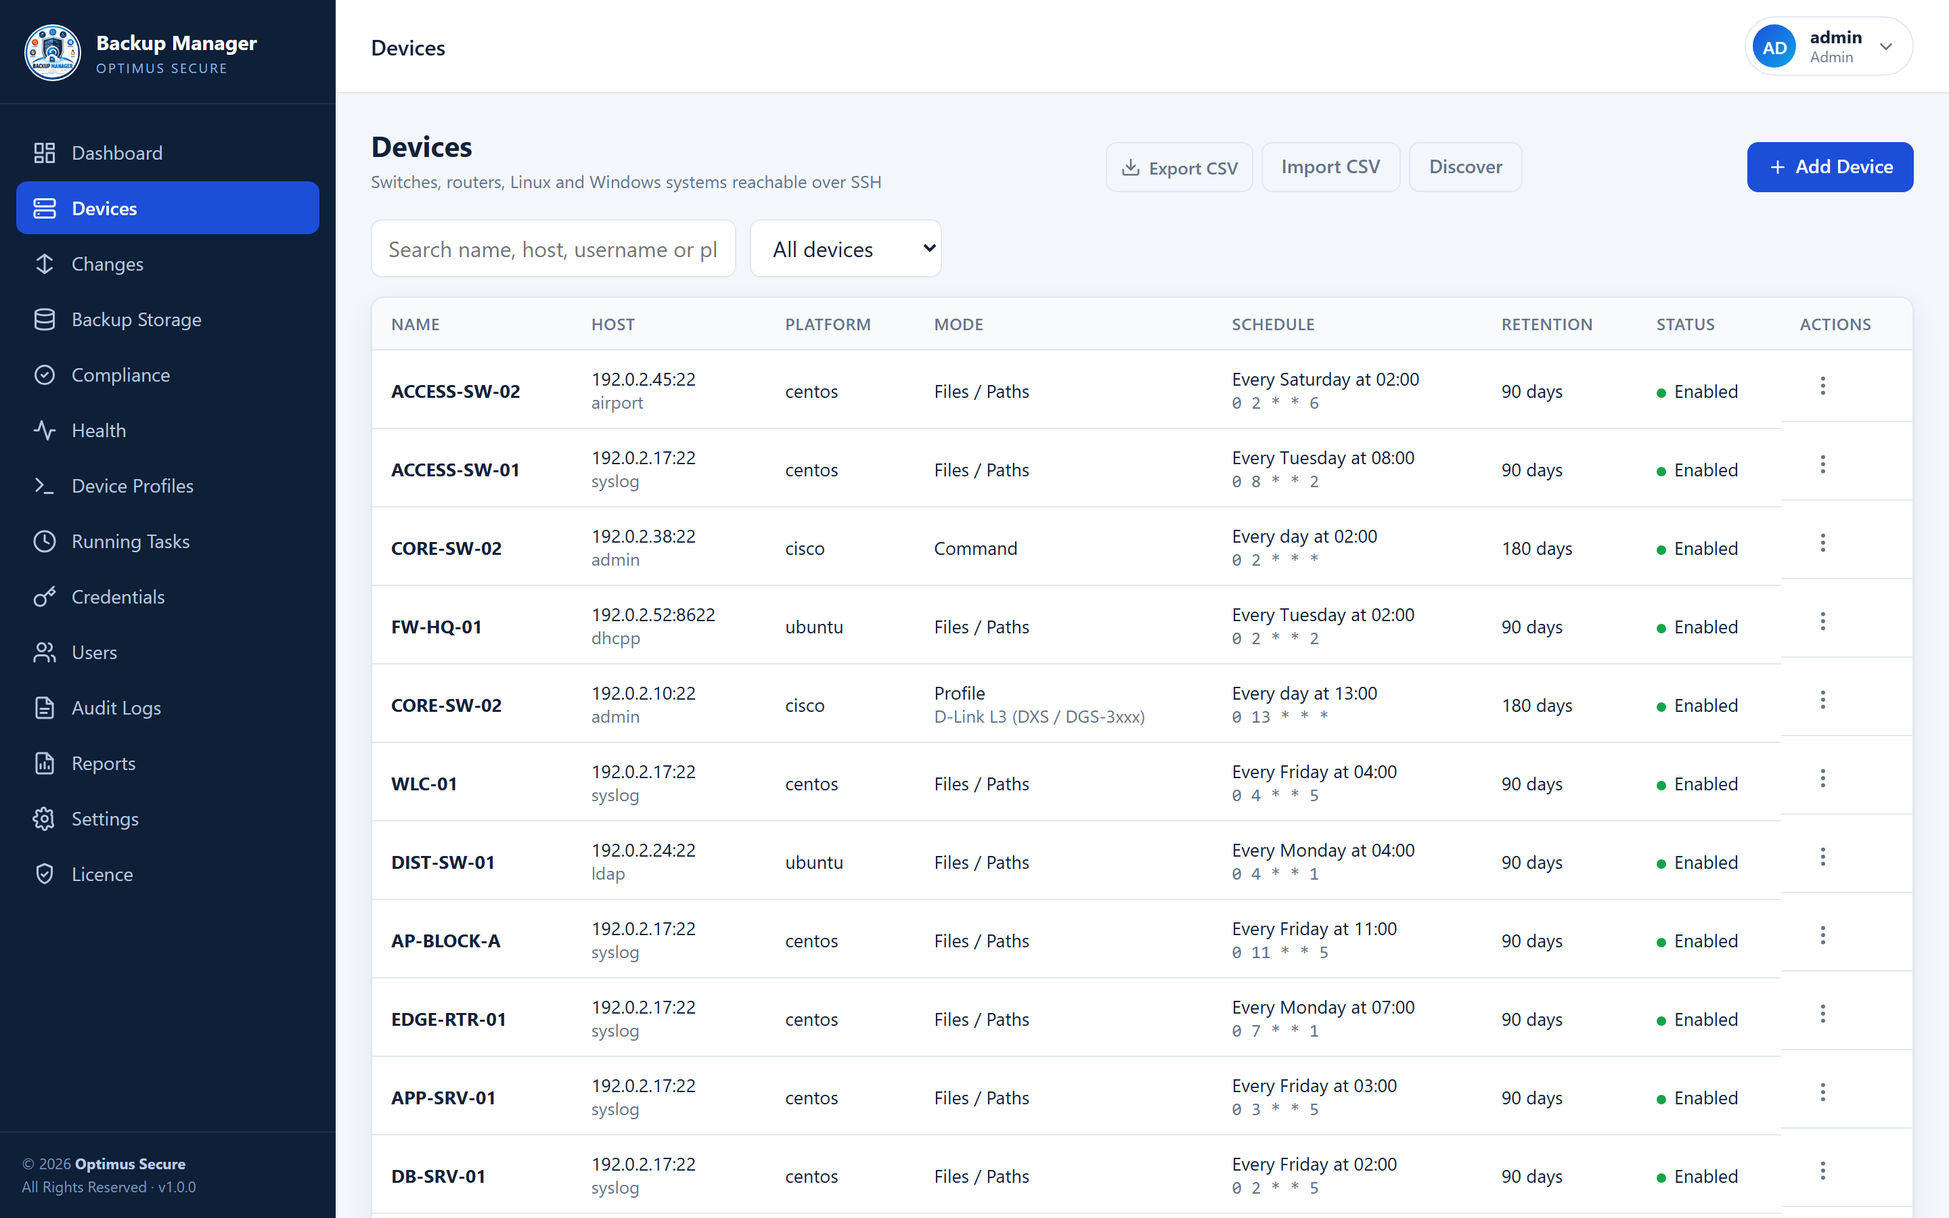The height and width of the screenshot is (1218, 1949).
Task: Open actions menu for FW-HQ-01
Action: click(1822, 622)
